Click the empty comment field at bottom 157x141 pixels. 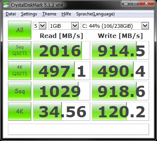[78, 129]
